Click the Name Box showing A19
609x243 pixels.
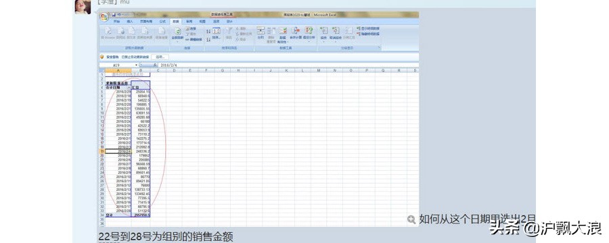(116, 65)
